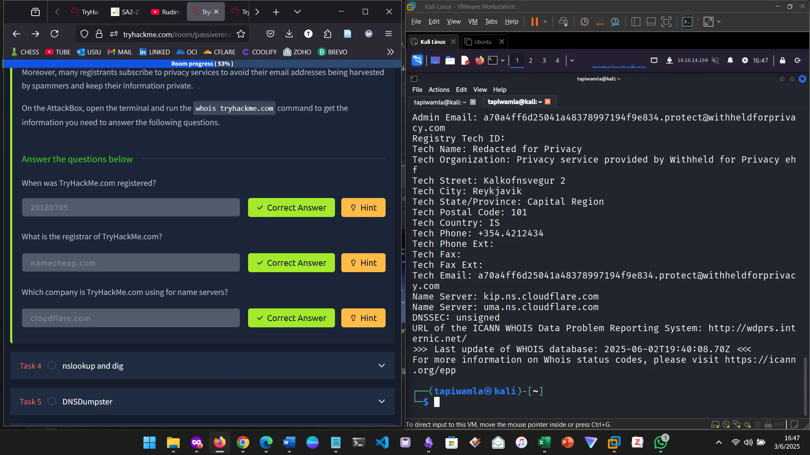
Task: Click the Room progress 53% bar
Action: tap(202, 64)
